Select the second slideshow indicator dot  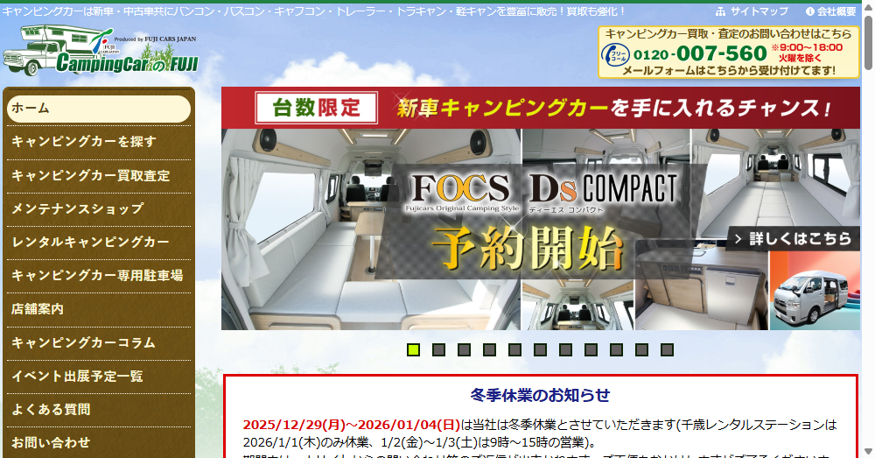tap(439, 350)
